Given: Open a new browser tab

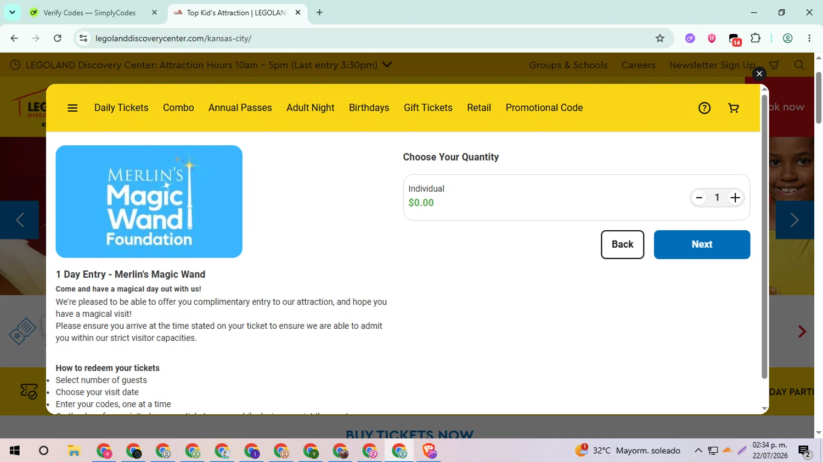Looking at the screenshot, I should [x=319, y=13].
